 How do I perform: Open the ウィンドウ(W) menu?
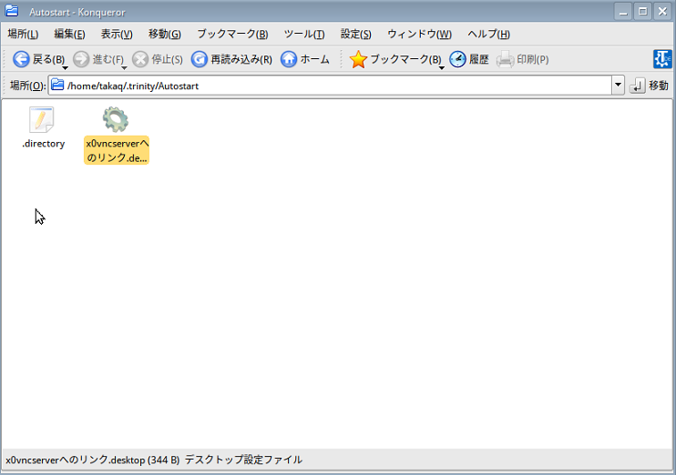click(419, 34)
